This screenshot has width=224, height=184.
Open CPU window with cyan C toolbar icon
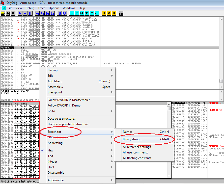(92, 13)
